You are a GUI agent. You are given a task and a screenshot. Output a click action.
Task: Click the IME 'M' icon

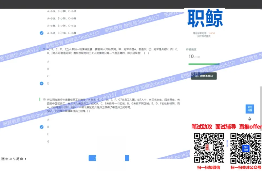[3, 159]
